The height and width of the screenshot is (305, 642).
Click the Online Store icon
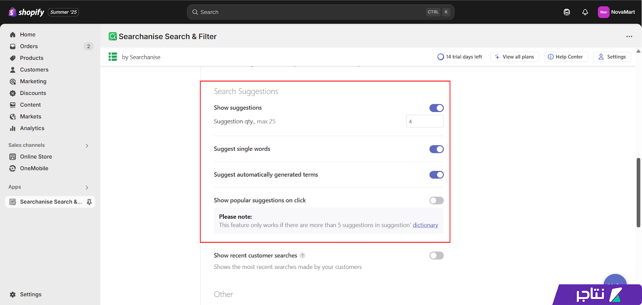pyautogui.click(x=13, y=157)
